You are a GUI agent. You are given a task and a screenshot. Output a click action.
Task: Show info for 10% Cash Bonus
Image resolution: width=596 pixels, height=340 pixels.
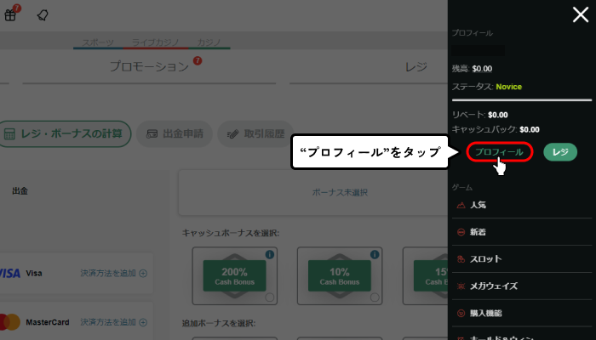(375, 255)
